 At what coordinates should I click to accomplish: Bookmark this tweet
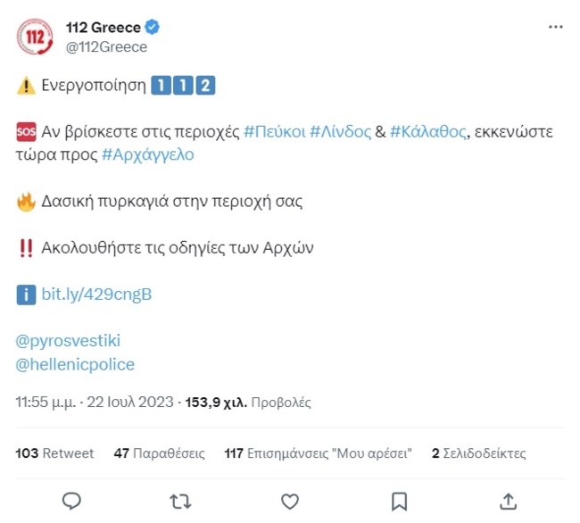coord(399,500)
